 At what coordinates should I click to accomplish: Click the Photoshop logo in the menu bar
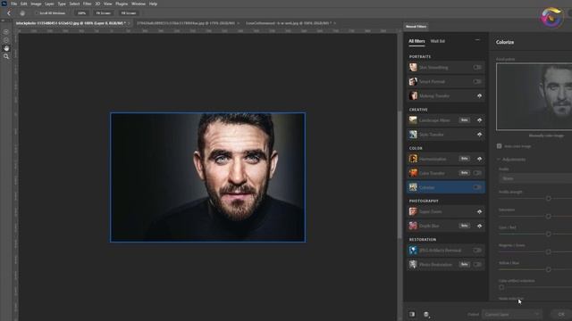pyautogui.click(x=4, y=4)
